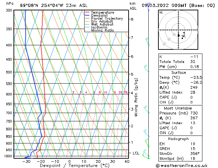This screenshot has height=168, width=218.
Task: Click the 'Surface' section heading
Action: (178, 73)
